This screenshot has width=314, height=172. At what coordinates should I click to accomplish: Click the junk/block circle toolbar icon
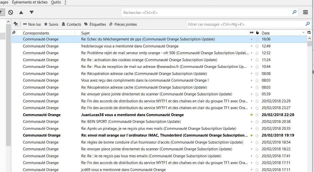(x=10, y=12)
